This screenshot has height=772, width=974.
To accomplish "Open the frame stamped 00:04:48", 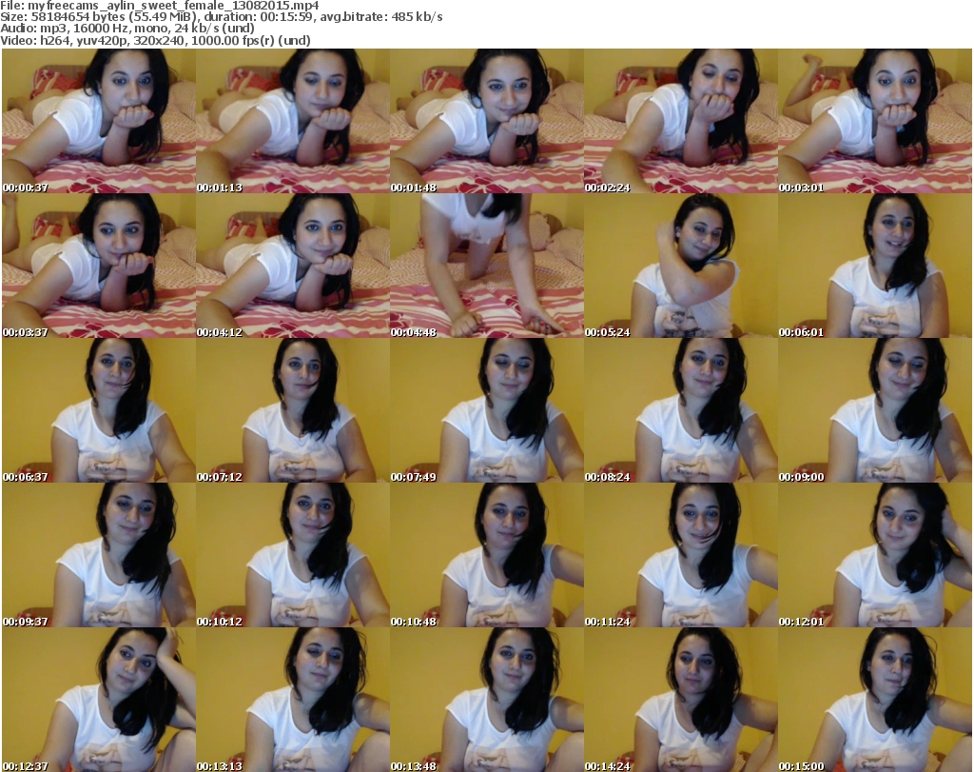I will coord(486,266).
